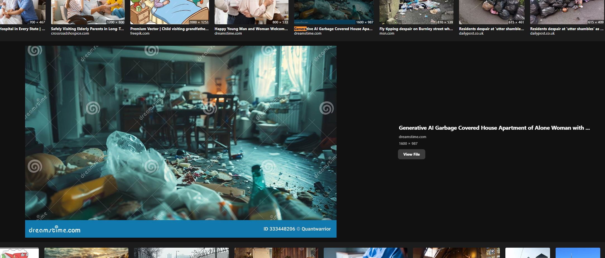
Task: Click dreamstime.com source under expanded title
Action: (x=412, y=137)
